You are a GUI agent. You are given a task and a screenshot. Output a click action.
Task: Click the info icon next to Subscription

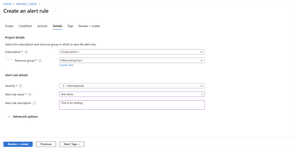[26, 52]
